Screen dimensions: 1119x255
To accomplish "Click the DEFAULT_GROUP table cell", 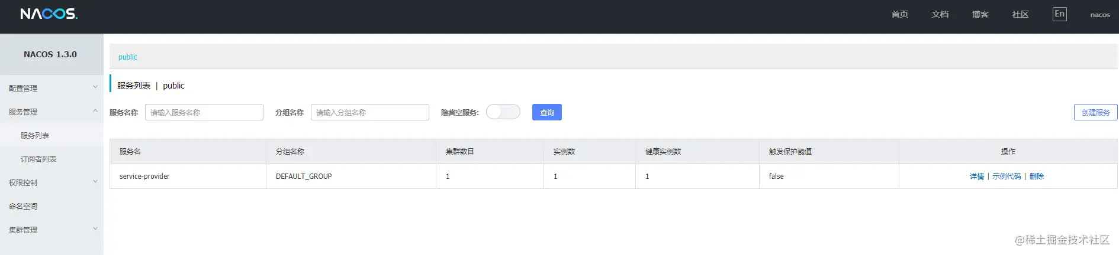I will click(x=351, y=176).
